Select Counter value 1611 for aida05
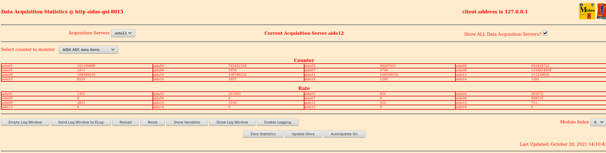The height and width of the screenshot is (153, 606). (81, 70)
